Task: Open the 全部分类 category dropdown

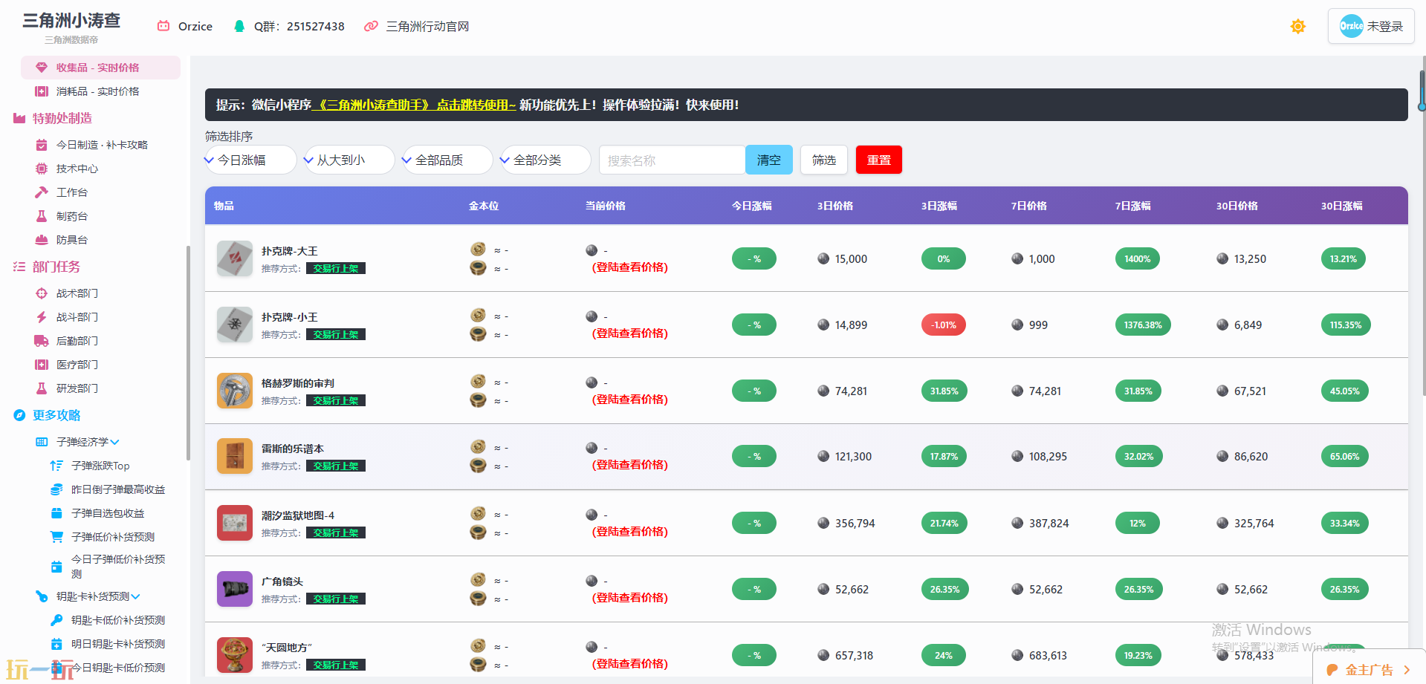Action: pos(545,160)
